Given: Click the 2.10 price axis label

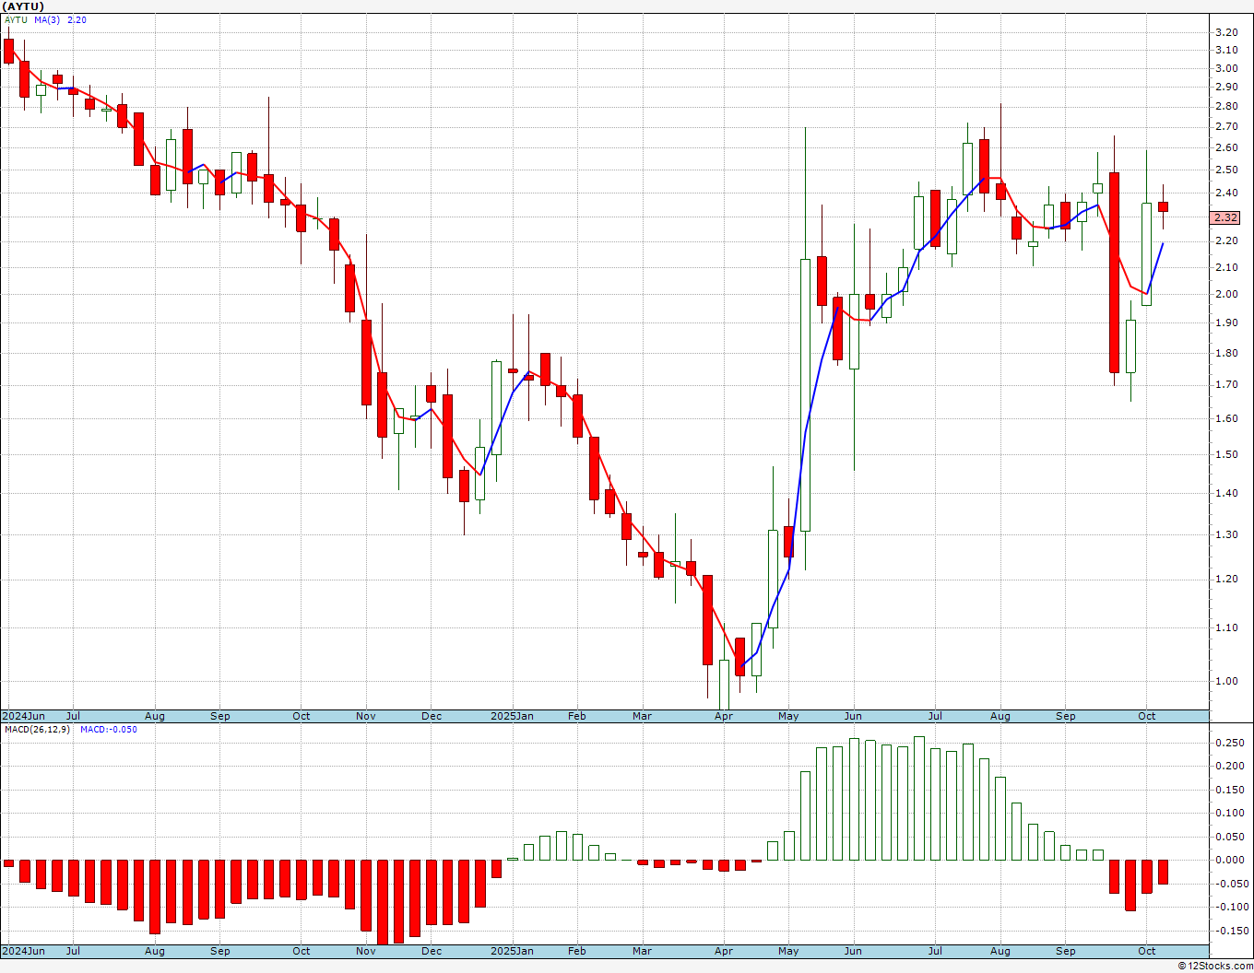Looking at the screenshot, I should 1226,268.
